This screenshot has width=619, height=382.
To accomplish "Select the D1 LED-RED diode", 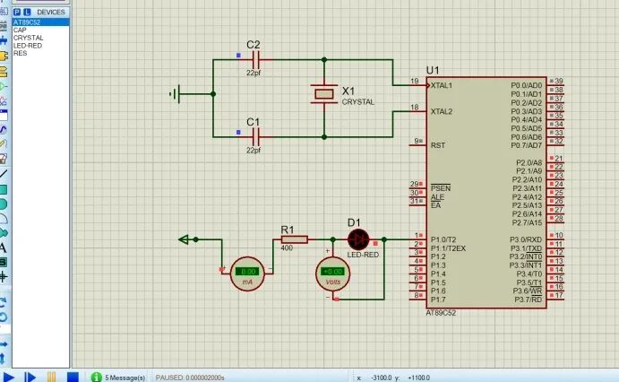I will (x=358, y=239).
